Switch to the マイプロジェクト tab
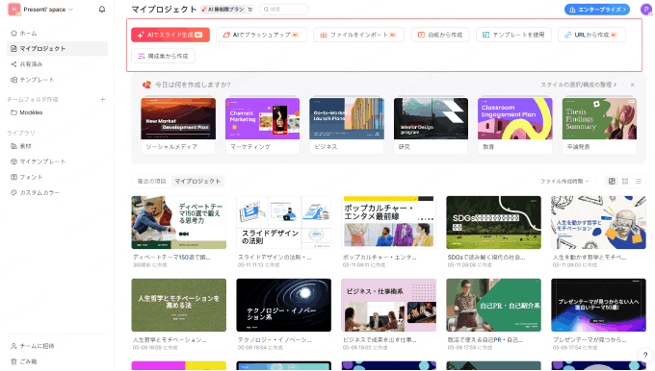The image size is (655, 371). click(x=197, y=181)
